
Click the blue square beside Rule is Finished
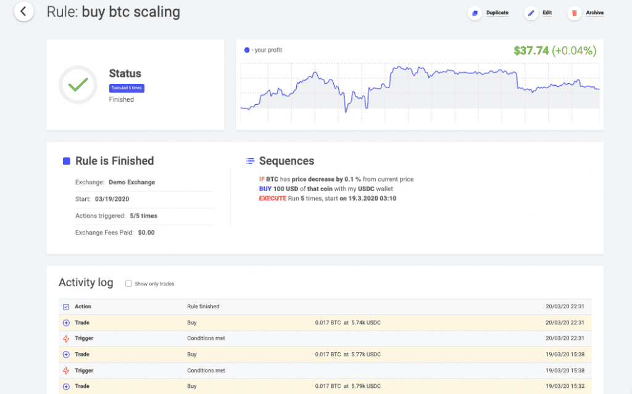66,160
